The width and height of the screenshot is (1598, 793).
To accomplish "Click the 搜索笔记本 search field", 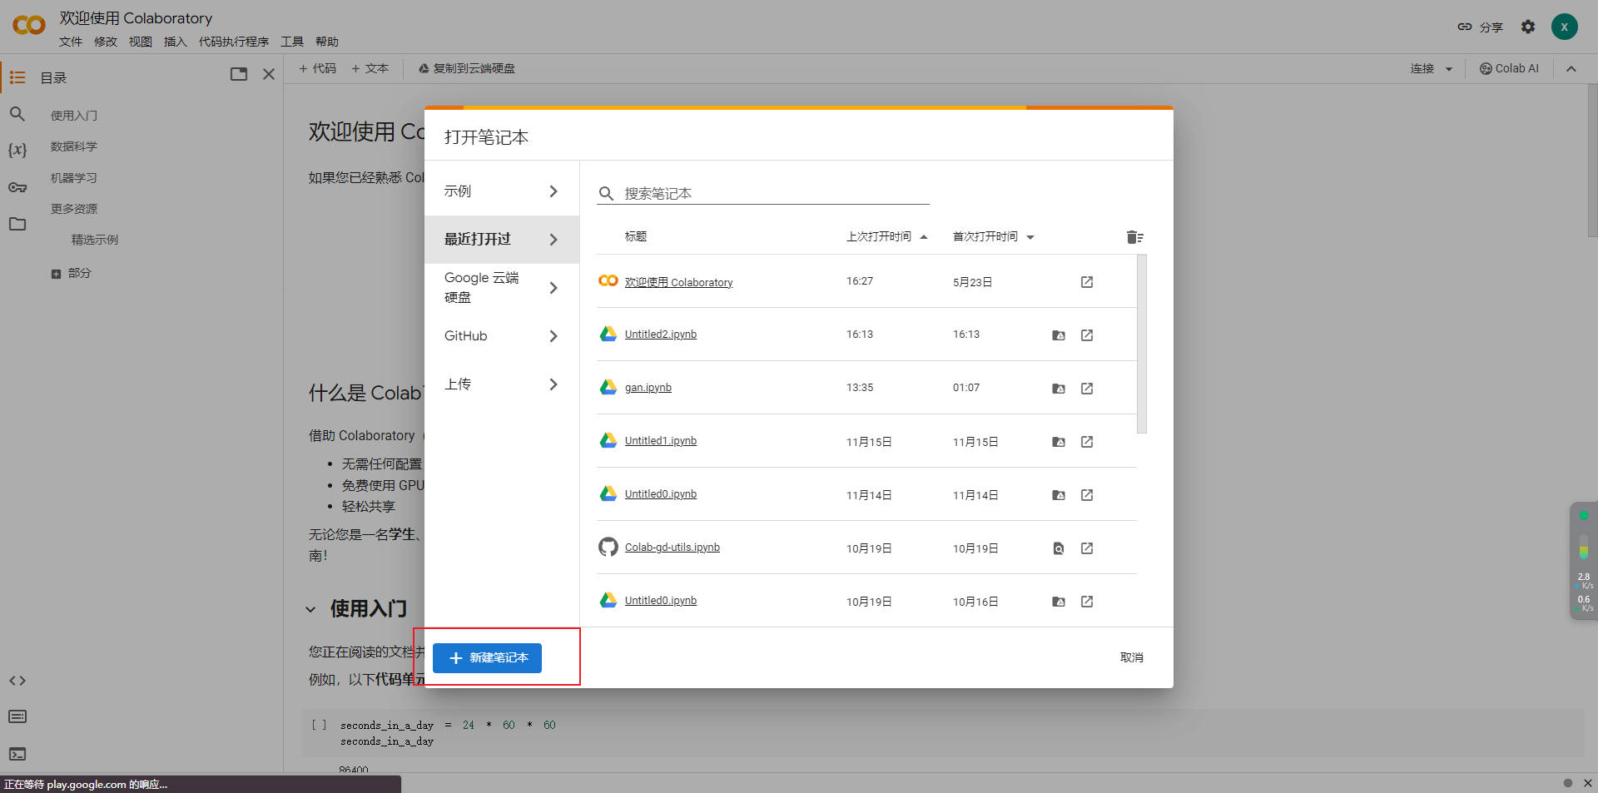I will 763,194.
